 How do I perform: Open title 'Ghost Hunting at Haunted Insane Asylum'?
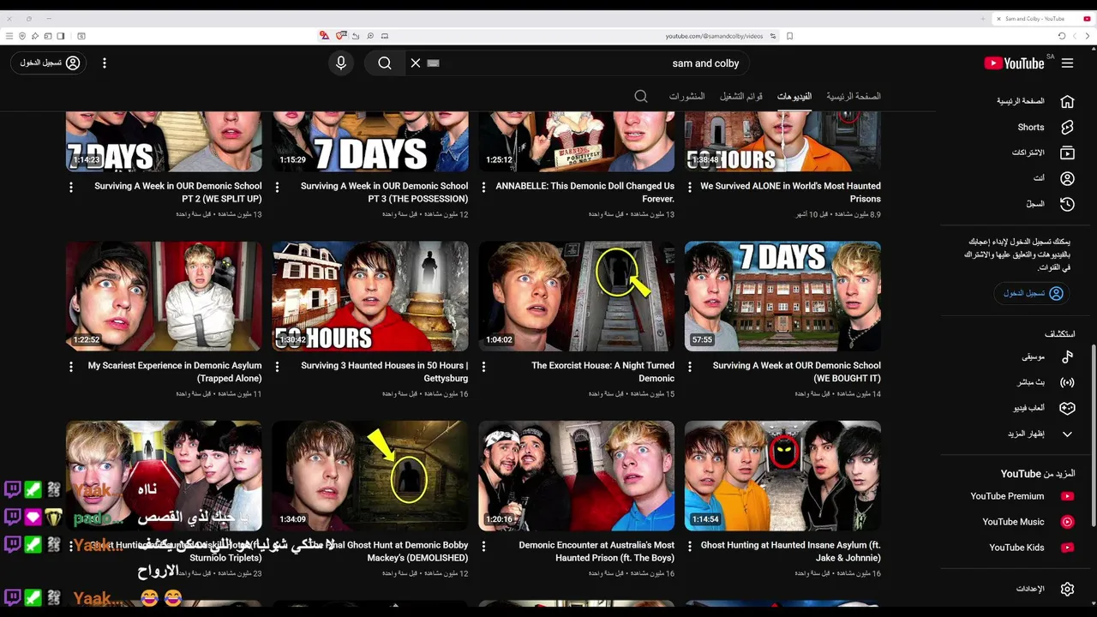[791, 551]
